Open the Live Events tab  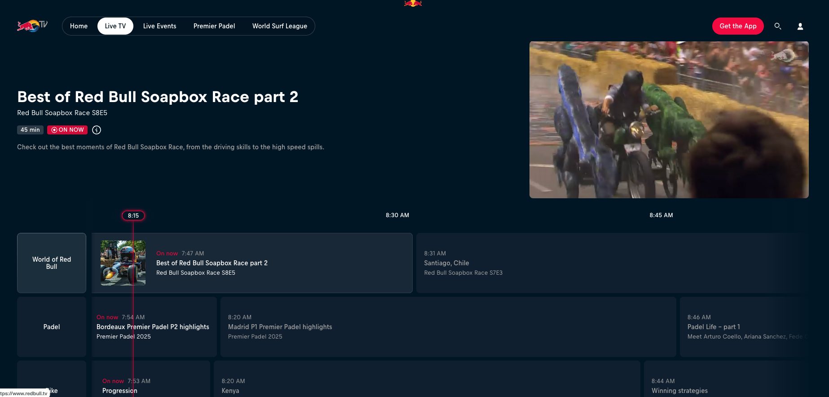click(159, 26)
